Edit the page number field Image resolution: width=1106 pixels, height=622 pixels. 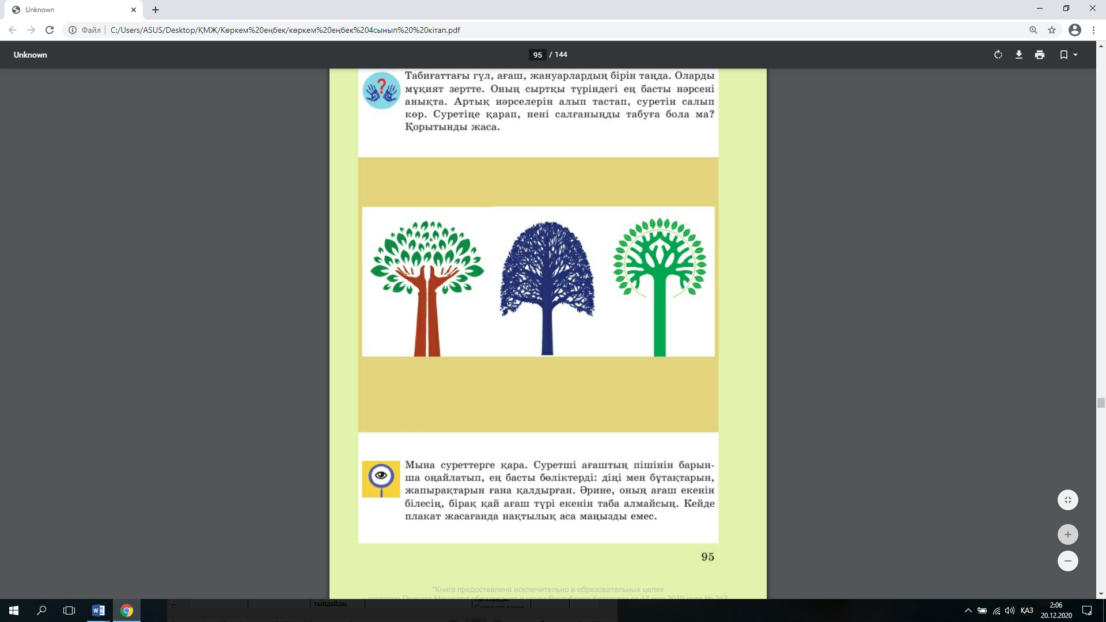pyautogui.click(x=537, y=55)
